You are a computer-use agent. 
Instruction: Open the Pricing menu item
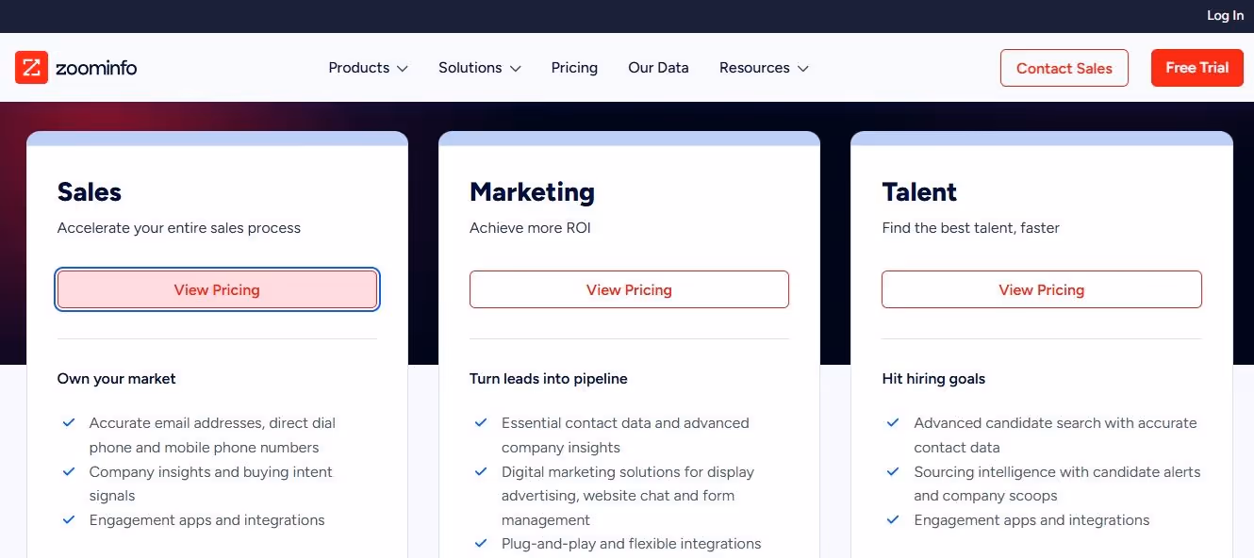(574, 67)
